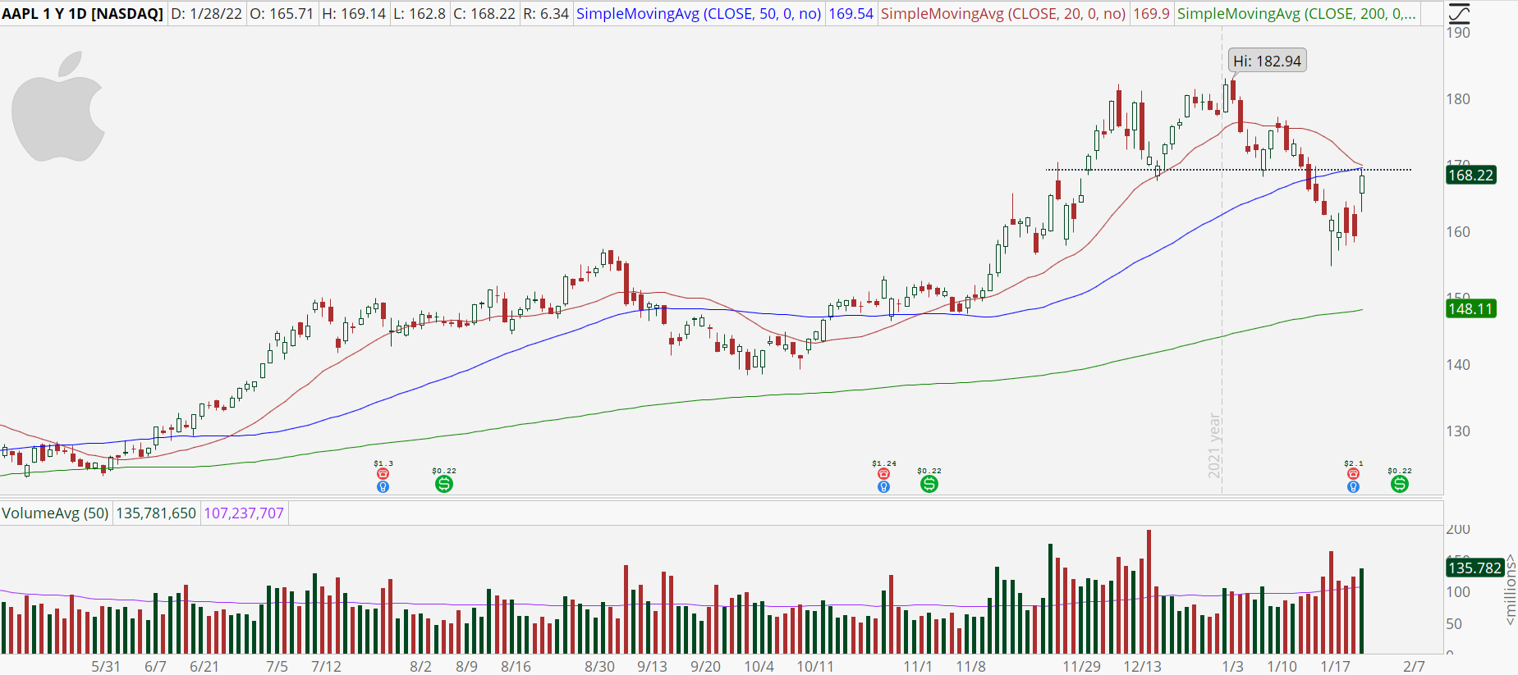This screenshot has width=1518, height=675.
Task: Select the AAPL 1 Y 1D [NASDAQ] title
Action: 83,14
